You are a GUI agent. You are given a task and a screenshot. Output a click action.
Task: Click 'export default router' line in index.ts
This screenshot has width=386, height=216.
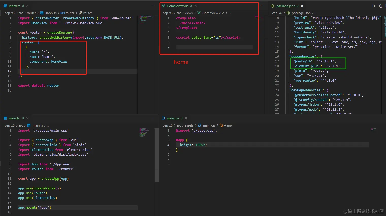38,85
